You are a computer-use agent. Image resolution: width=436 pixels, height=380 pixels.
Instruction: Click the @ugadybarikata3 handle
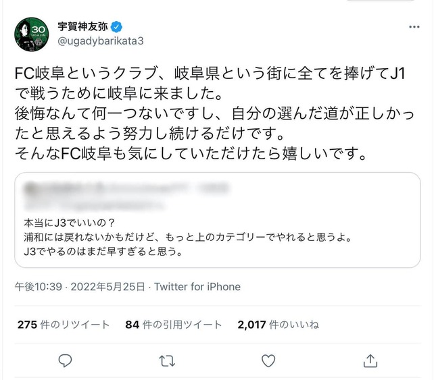click(101, 42)
